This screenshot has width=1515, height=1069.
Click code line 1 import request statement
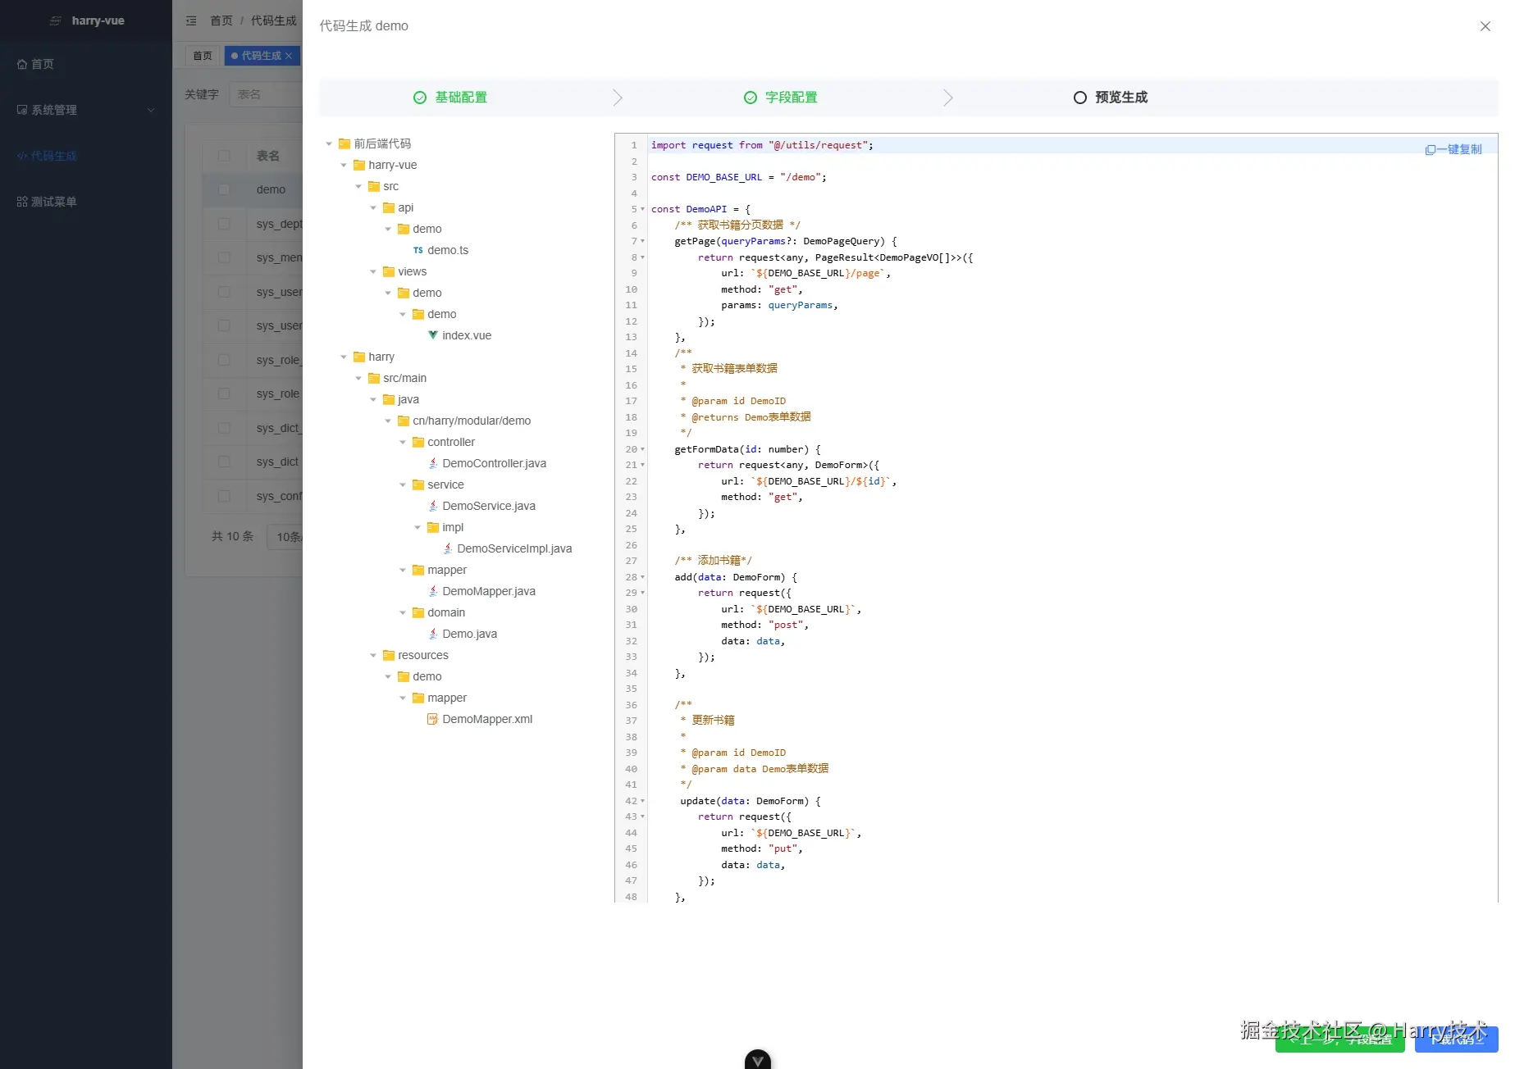(x=762, y=145)
